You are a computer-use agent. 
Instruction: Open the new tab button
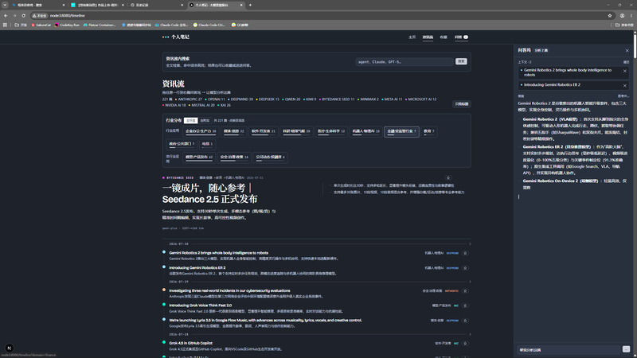[250, 5]
